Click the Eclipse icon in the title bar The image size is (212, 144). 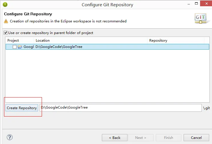coord(5,5)
